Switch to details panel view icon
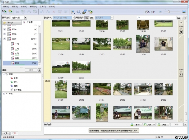This screenshot has height=140, width=189. tap(184, 18)
